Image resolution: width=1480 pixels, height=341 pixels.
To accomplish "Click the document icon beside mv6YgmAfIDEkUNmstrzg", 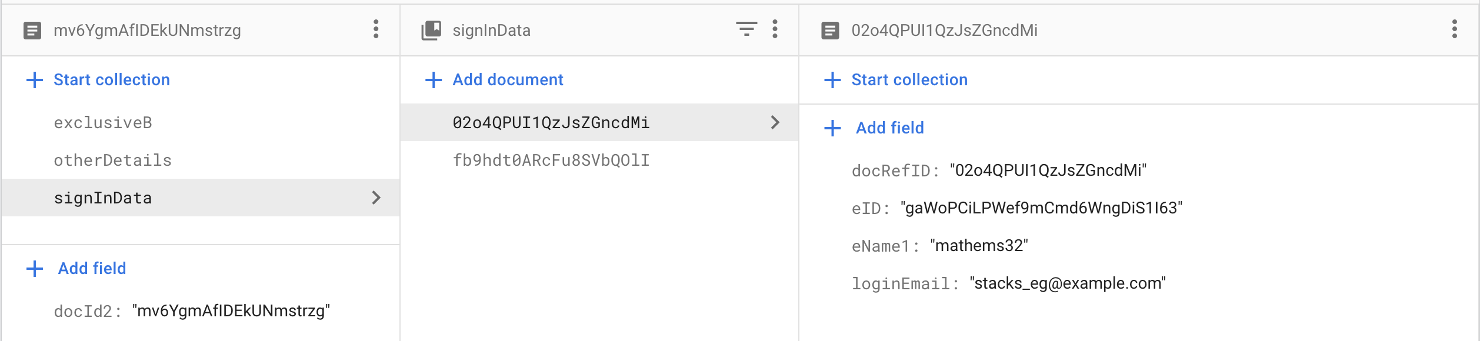I will click(x=33, y=29).
